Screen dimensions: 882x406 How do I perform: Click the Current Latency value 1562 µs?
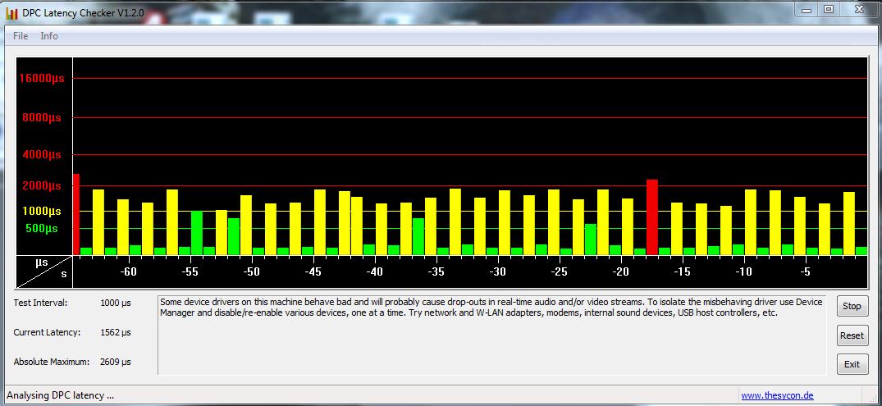point(116,332)
